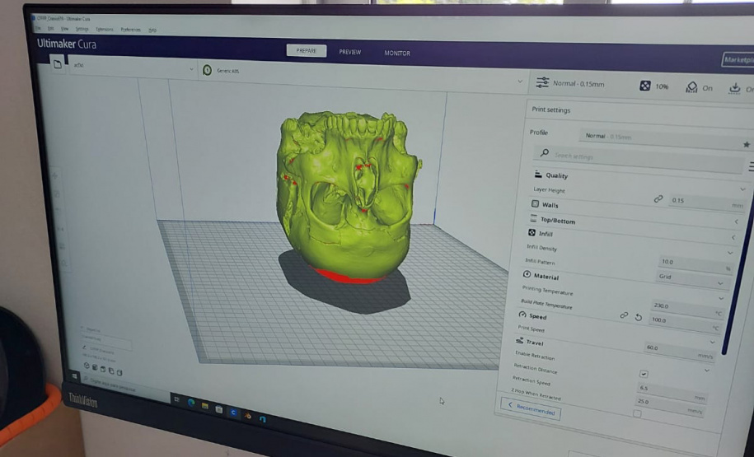Viewport: 754px width, 457px height.
Task: Edit the Build Plate Temperature 100.0 field
Action: coord(684,323)
